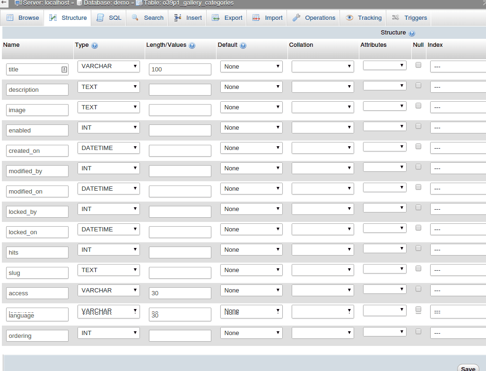Open Default dropdown for description row
This screenshot has height=371, width=486.
pyautogui.click(x=252, y=87)
